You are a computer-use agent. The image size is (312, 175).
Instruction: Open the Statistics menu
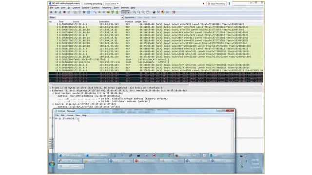click(x=96, y=8)
